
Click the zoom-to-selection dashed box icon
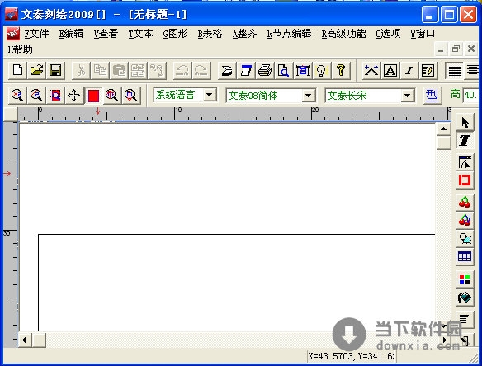pyautogui.click(x=55, y=95)
